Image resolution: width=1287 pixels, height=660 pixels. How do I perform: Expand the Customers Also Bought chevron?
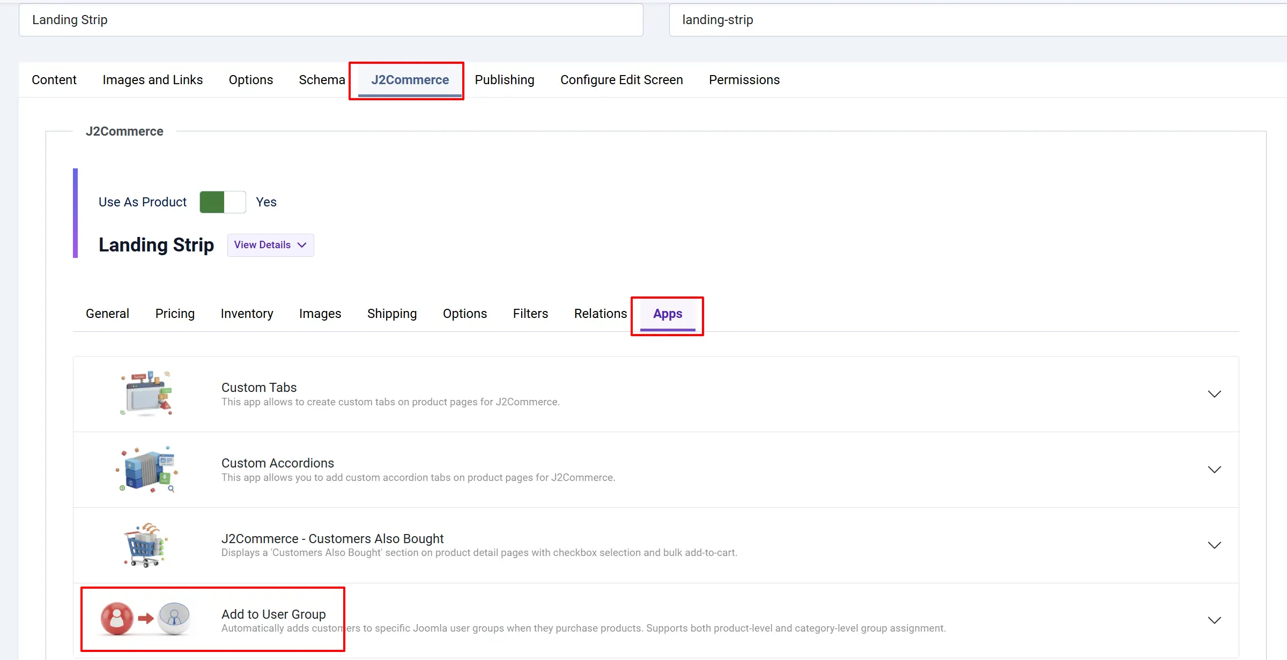pyautogui.click(x=1214, y=545)
